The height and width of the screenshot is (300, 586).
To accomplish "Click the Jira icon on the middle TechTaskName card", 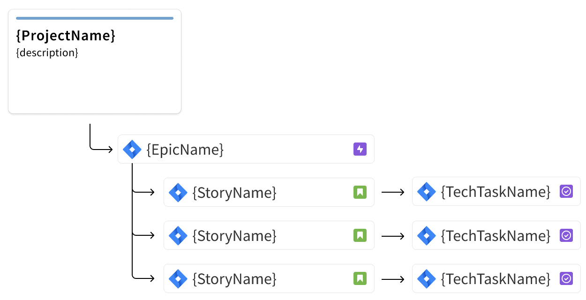I will 426,236.
